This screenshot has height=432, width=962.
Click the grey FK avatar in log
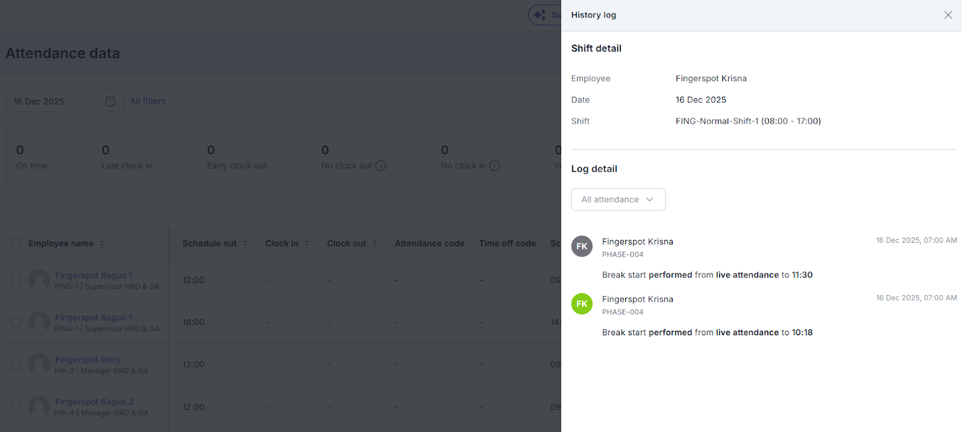coord(581,246)
